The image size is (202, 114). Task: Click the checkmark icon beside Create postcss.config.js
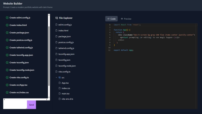(7, 40)
